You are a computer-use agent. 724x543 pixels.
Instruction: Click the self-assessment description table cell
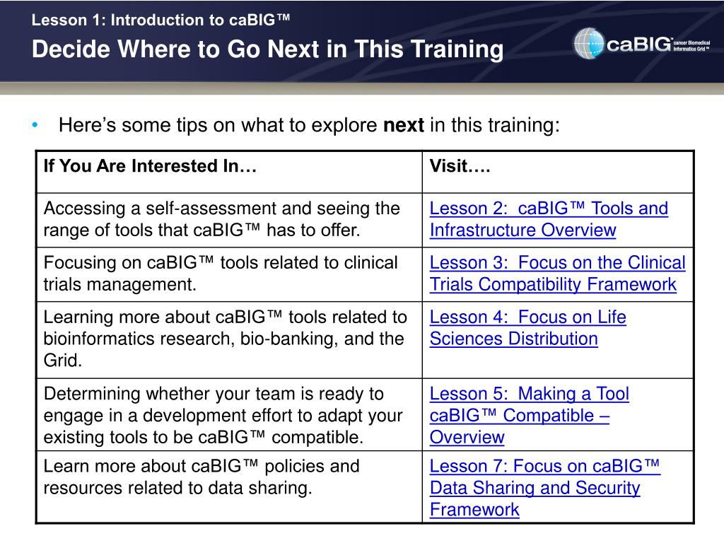tap(229, 220)
